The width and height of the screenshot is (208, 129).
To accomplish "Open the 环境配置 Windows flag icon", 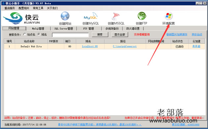I will tap(168, 16).
